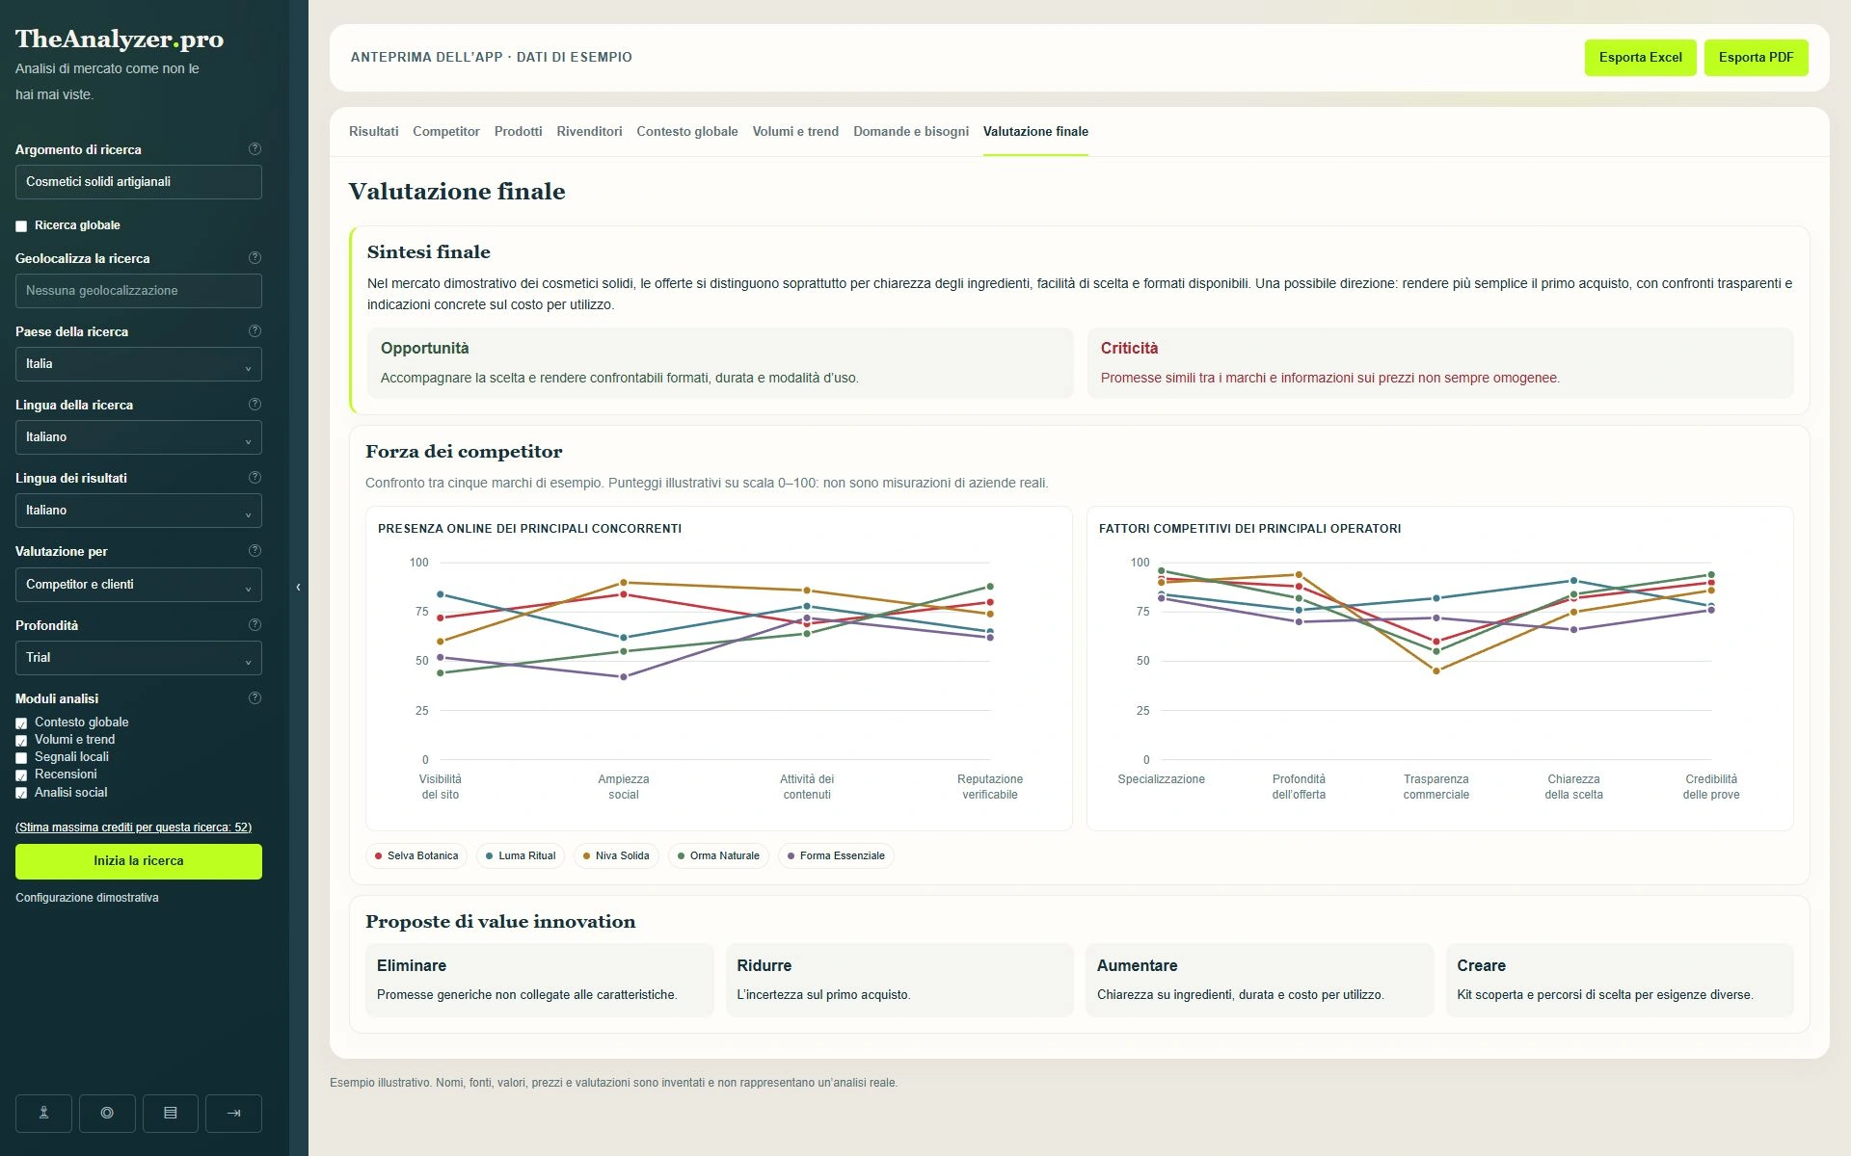Viewport: 1851px width, 1156px height.
Task: Toggle the Orma Naturale legend chip
Action: click(718, 855)
